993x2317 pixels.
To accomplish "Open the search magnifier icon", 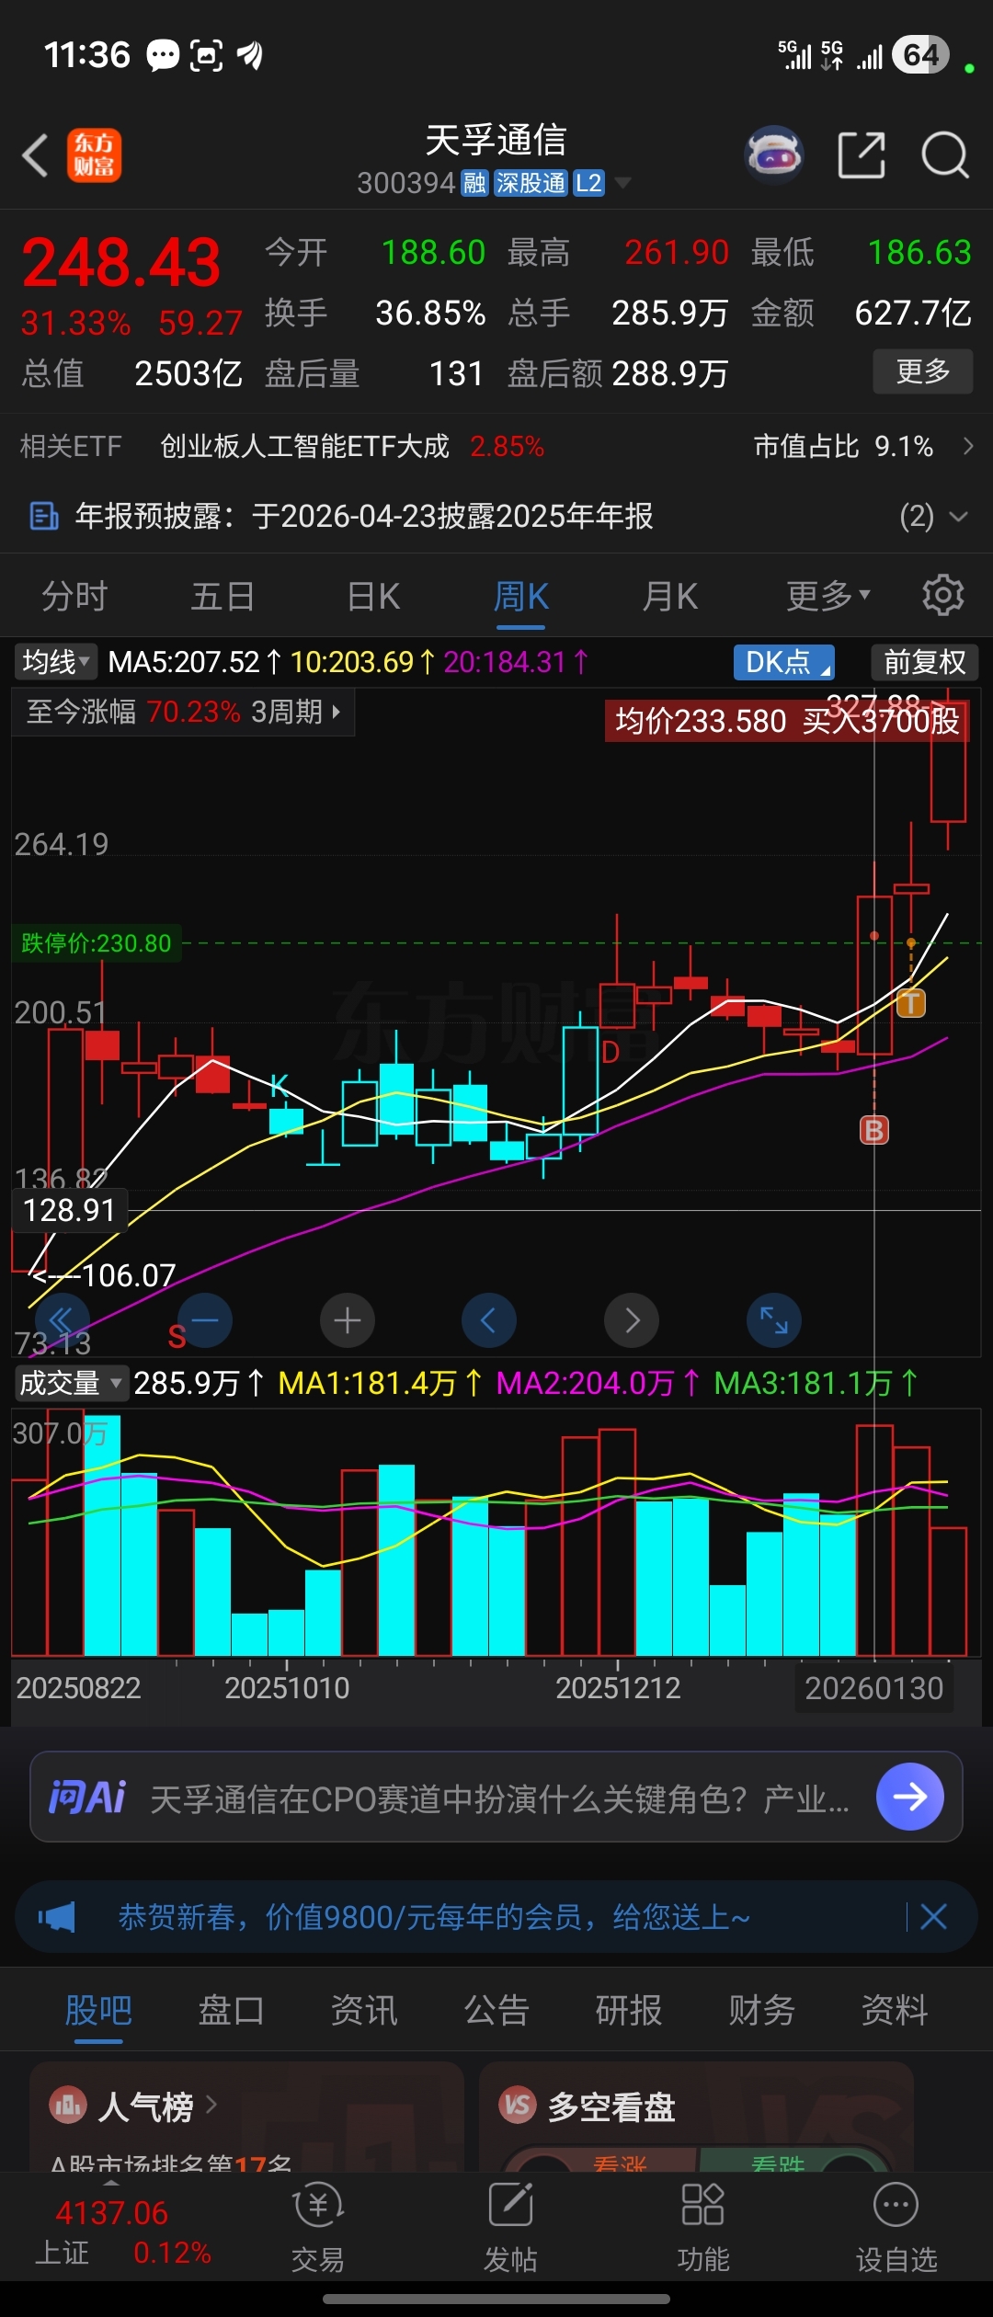I will pyautogui.click(x=945, y=155).
